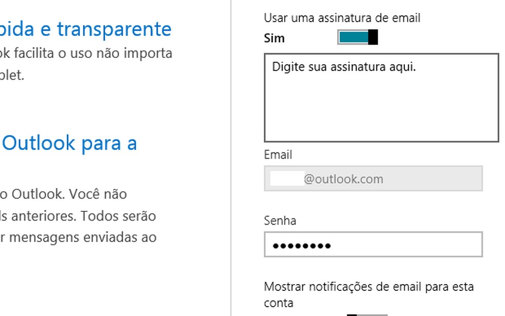The height and width of the screenshot is (316, 505).
Task: Click the 'Usar uma assinatura de email' label
Action: pos(342,18)
